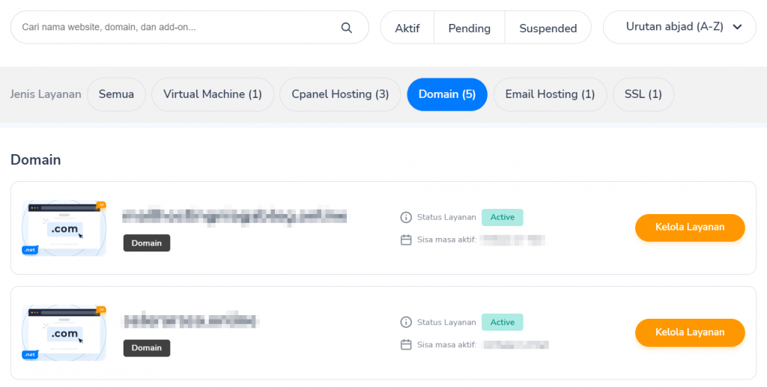Filter services by Pending status
This screenshot has height=387, width=767.
[469, 28]
